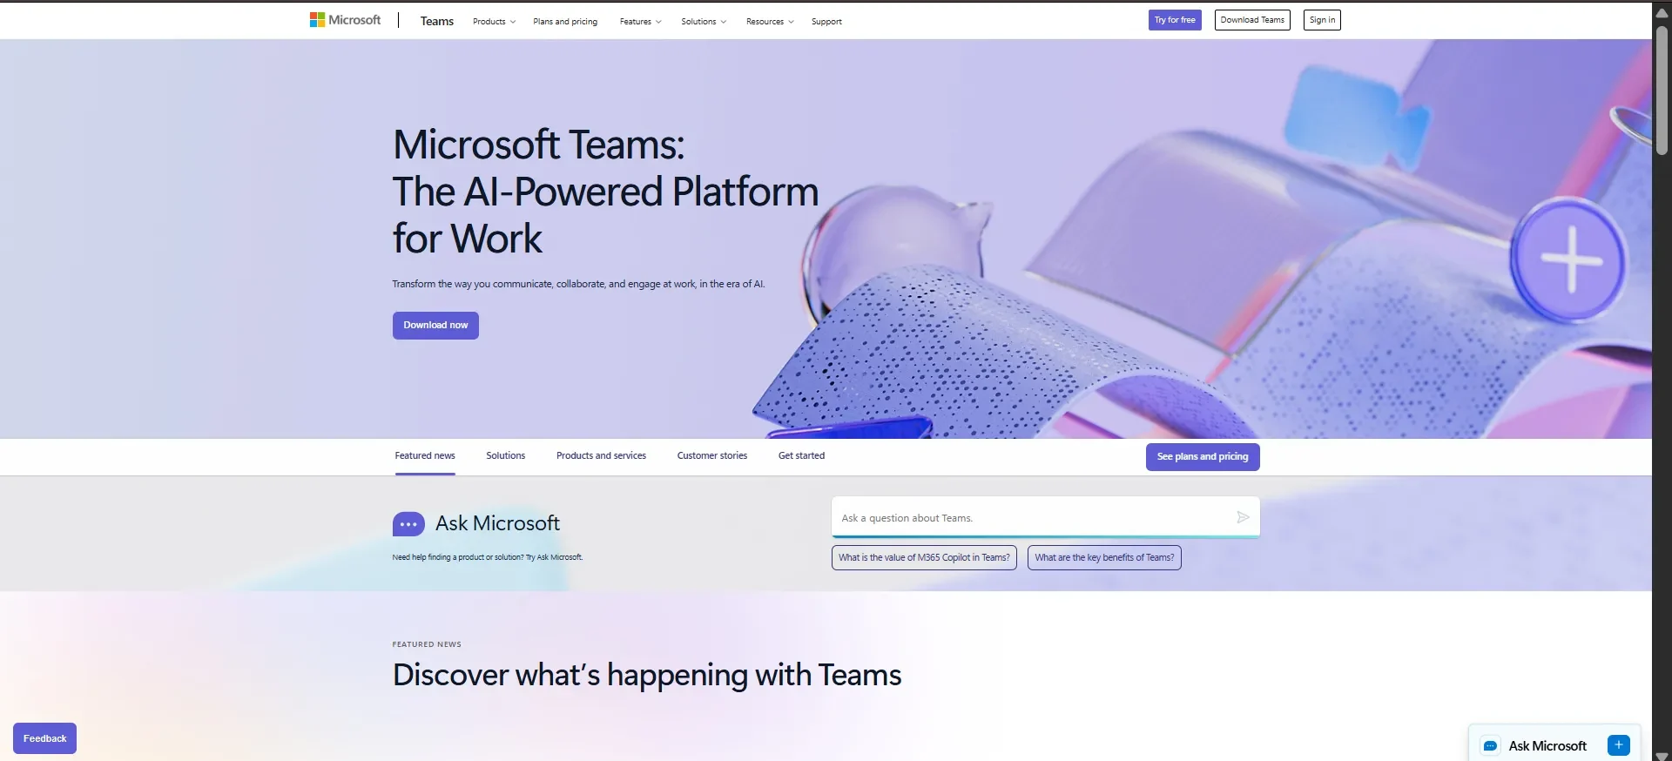Click 'Need help finding a product' text
The height and width of the screenshot is (761, 1672).
[x=487, y=557]
